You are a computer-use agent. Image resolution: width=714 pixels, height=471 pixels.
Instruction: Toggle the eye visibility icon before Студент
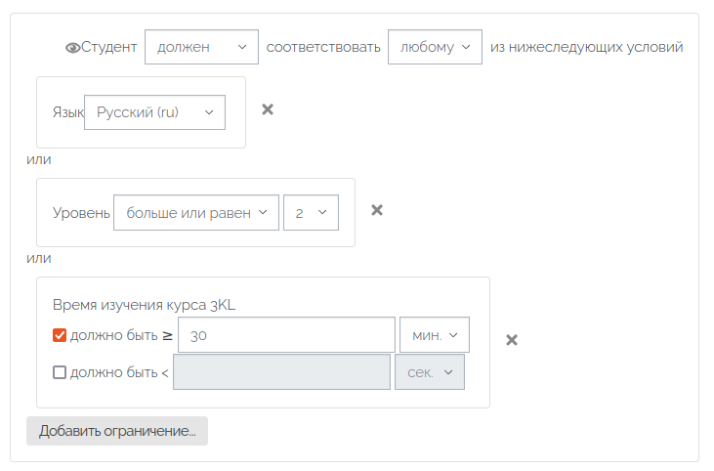click(72, 47)
